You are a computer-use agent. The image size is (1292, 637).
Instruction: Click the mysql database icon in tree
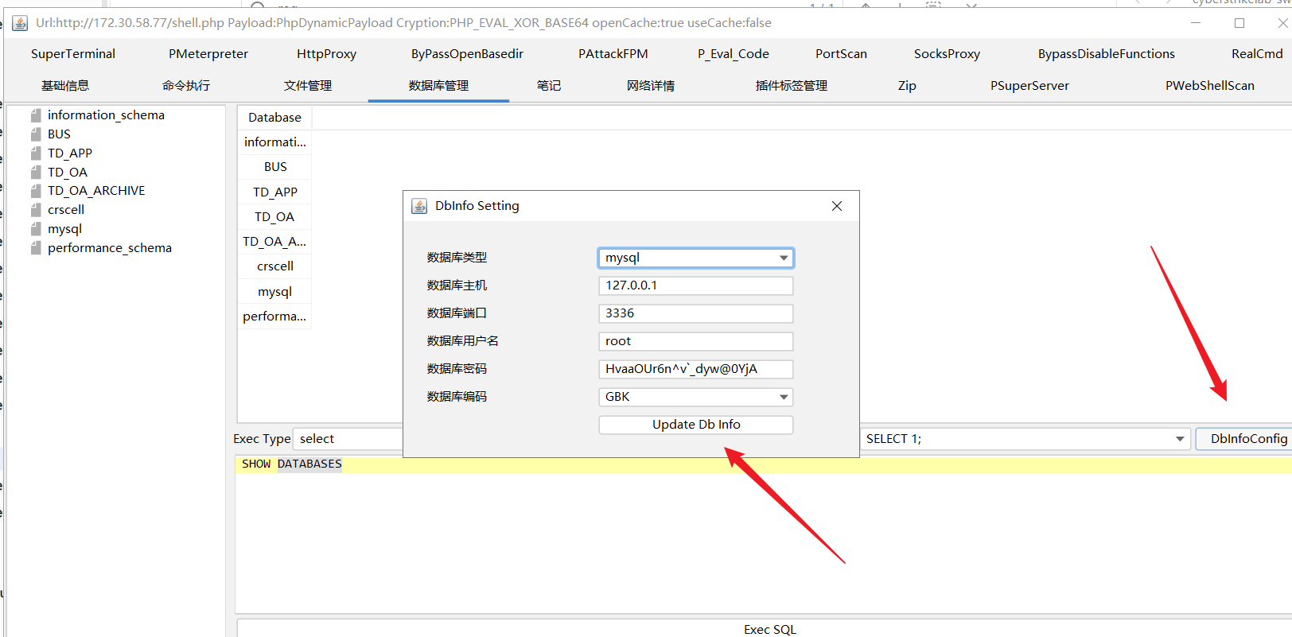click(36, 229)
